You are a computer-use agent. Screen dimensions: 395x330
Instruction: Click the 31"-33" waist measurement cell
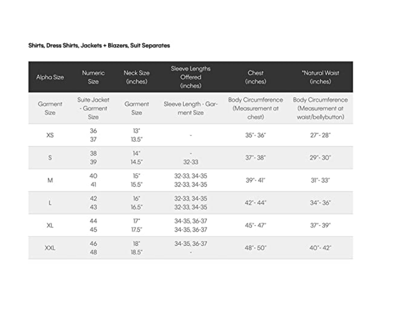pyautogui.click(x=320, y=180)
